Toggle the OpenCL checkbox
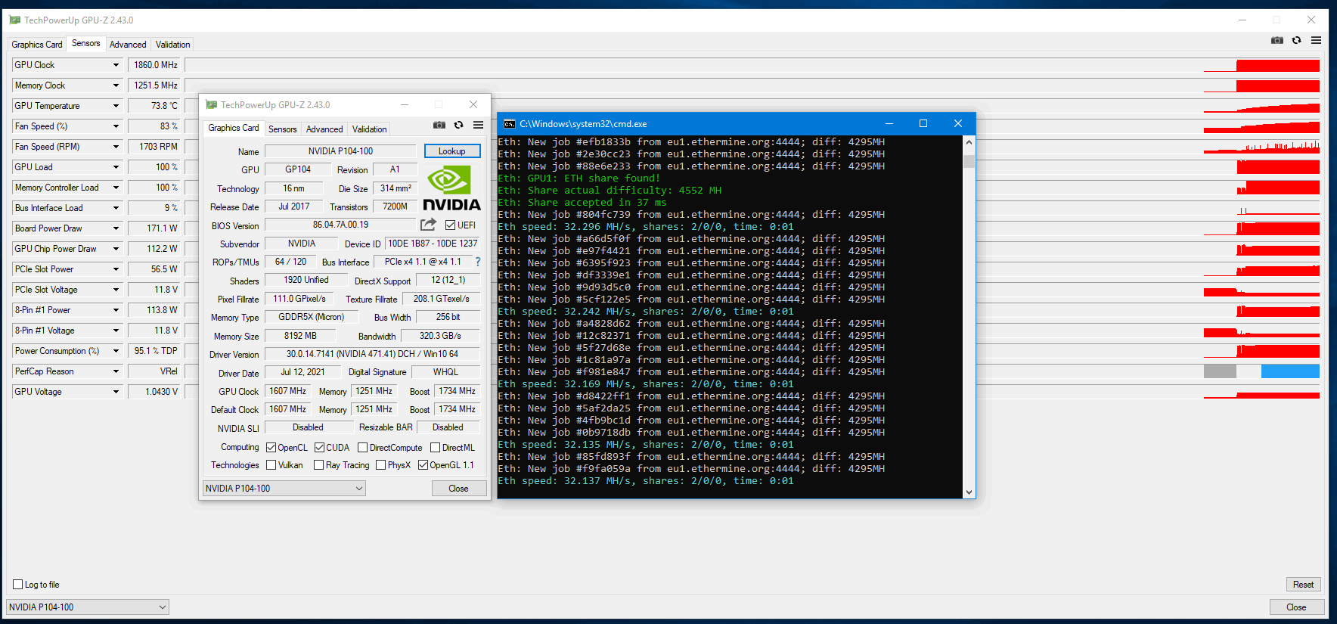Image resolution: width=1337 pixels, height=624 pixels. pyautogui.click(x=271, y=448)
